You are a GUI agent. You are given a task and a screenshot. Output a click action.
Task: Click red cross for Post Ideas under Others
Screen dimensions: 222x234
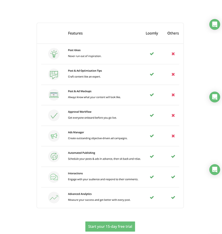173,54
